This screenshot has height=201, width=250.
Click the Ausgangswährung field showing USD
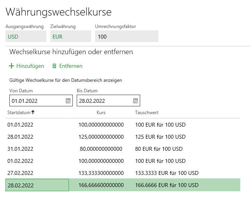[x=25, y=37]
